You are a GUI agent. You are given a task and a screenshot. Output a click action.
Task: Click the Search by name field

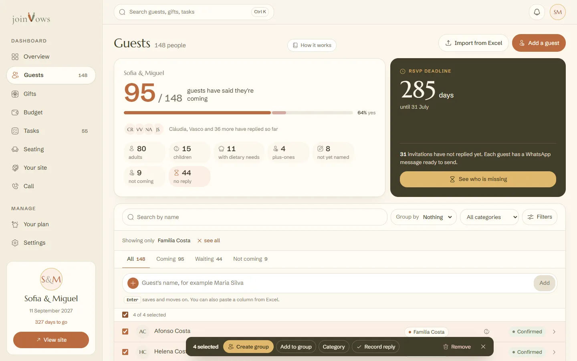(255, 217)
